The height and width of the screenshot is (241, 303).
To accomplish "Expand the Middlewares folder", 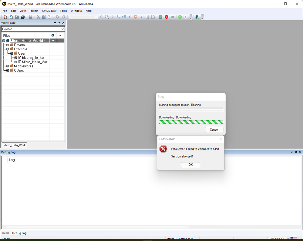I will coord(8,66).
